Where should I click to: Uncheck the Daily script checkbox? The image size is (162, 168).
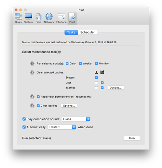[67, 63]
